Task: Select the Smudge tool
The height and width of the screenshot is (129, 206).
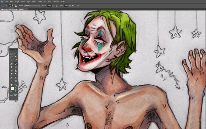Action: point(12,74)
